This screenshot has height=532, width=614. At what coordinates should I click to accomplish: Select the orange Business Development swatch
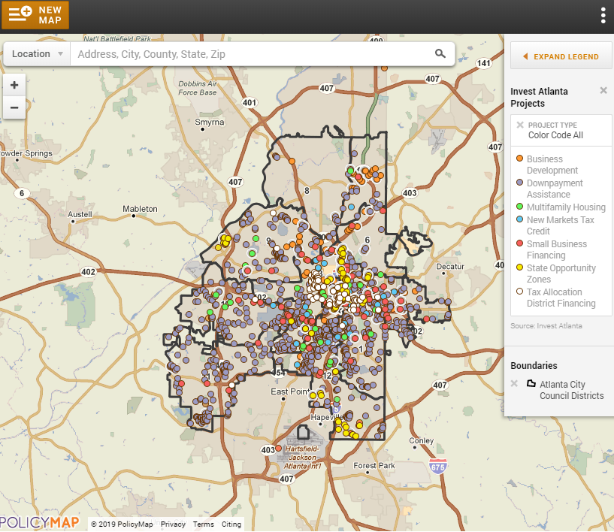pos(519,159)
